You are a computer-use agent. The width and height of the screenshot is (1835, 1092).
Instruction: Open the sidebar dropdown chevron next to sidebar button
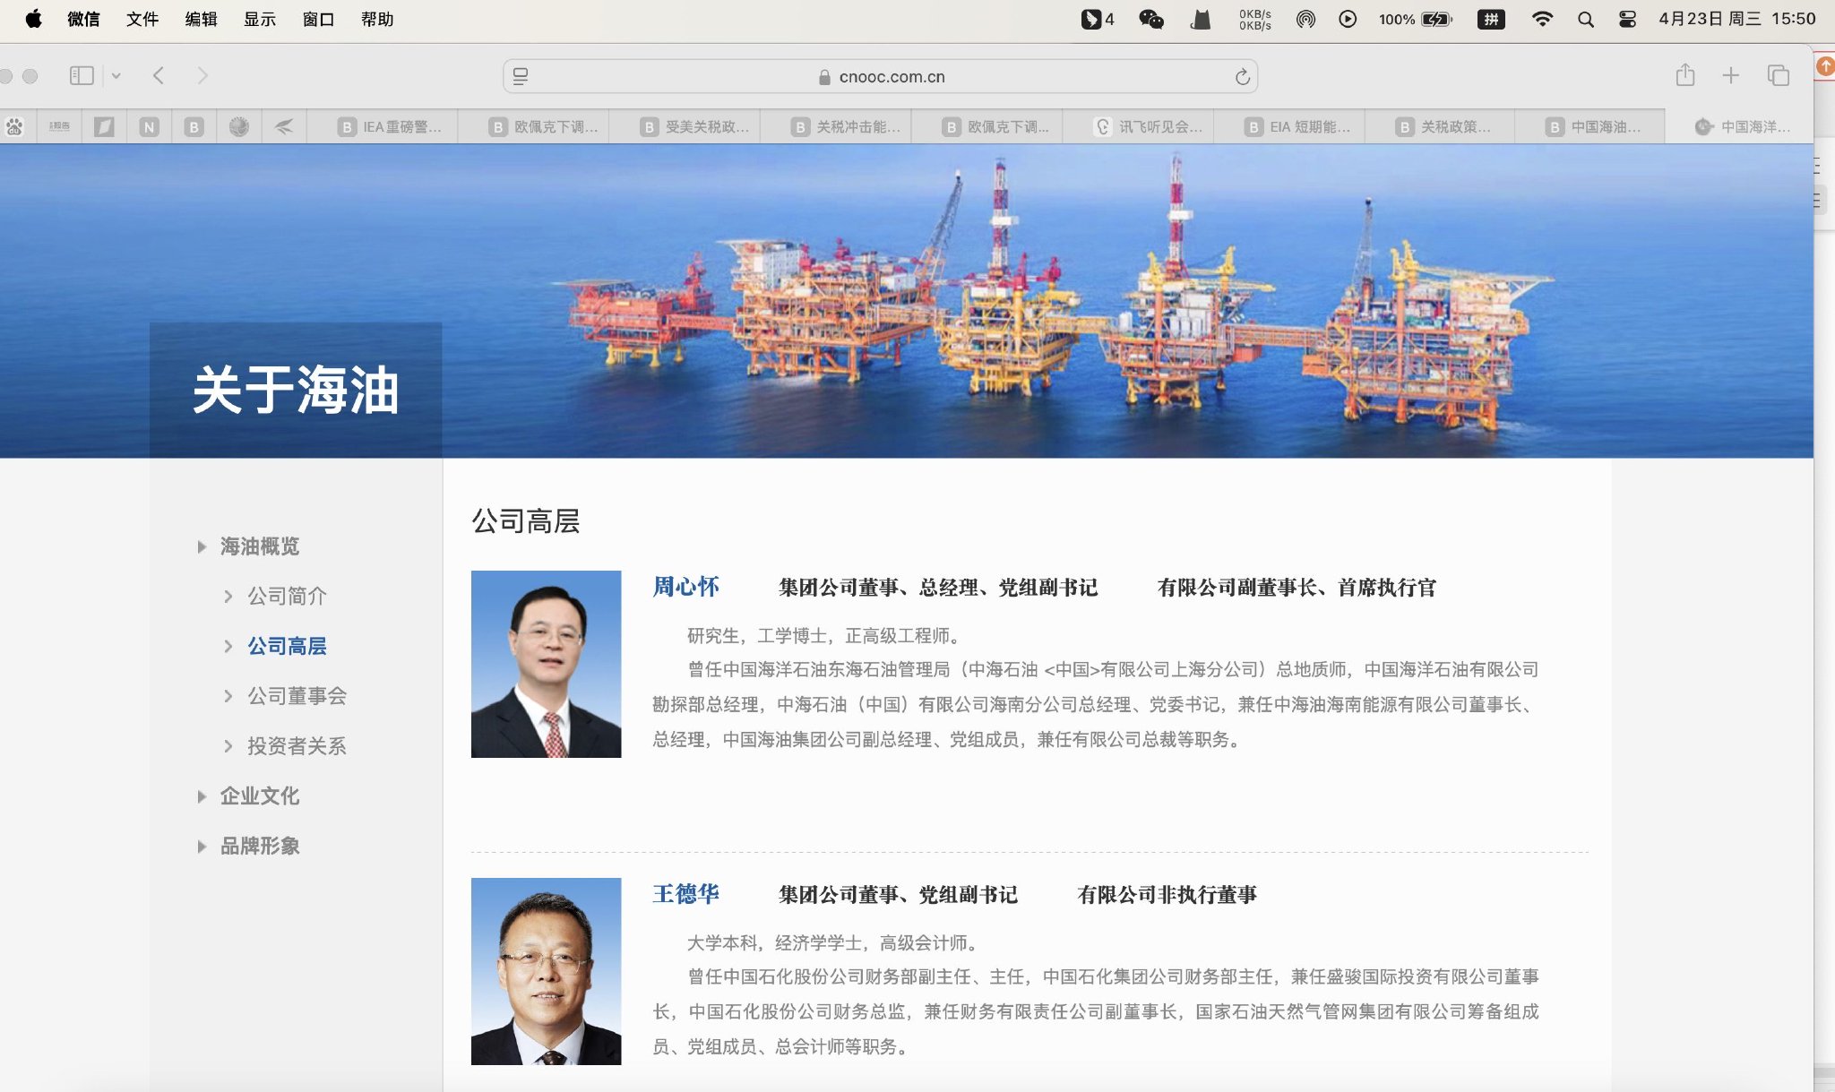(x=116, y=76)
